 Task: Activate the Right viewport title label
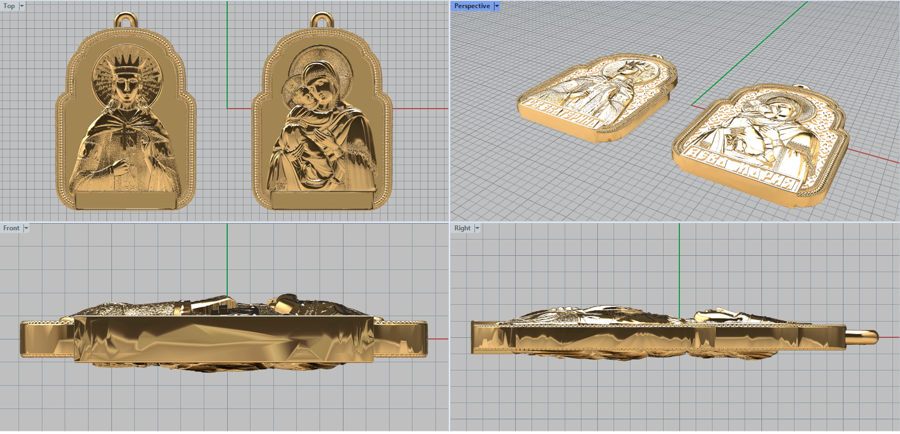click(x=462, y=228)
